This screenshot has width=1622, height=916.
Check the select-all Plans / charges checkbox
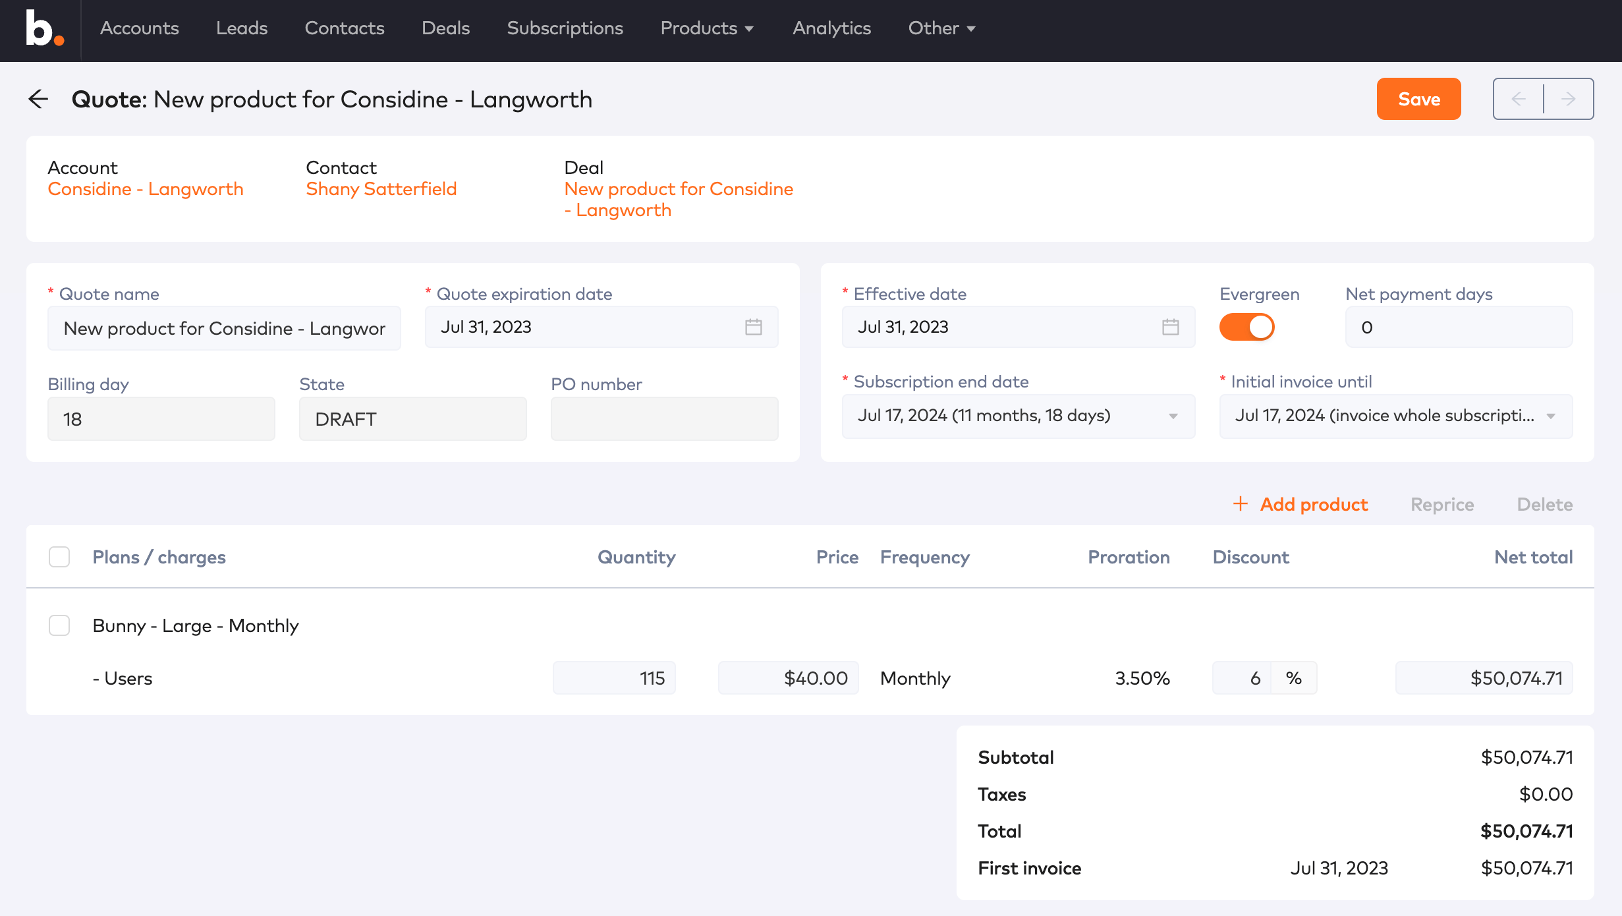59,557
